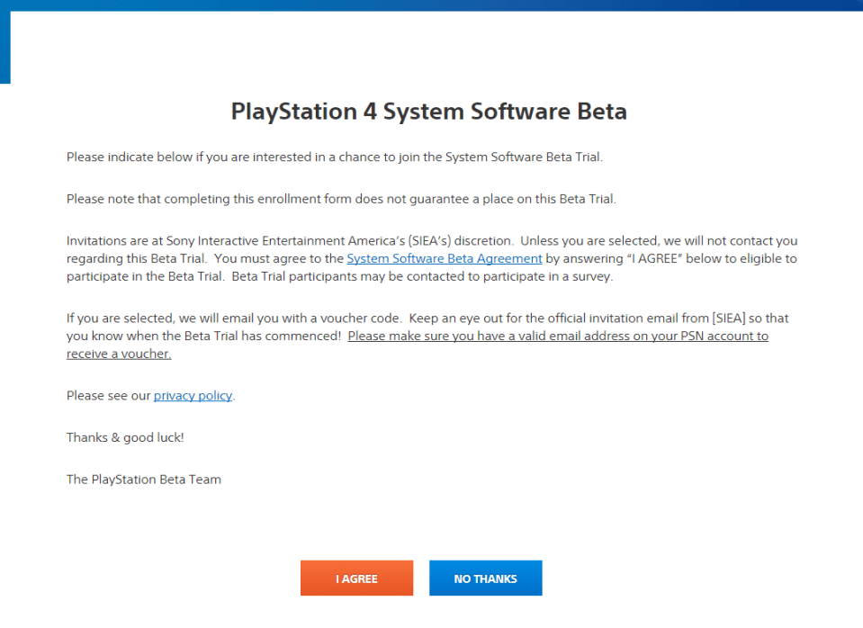Open the System Software Beta Agreement link
The width and height of the screenshot is (863, 628).
[x=445, y=259]
